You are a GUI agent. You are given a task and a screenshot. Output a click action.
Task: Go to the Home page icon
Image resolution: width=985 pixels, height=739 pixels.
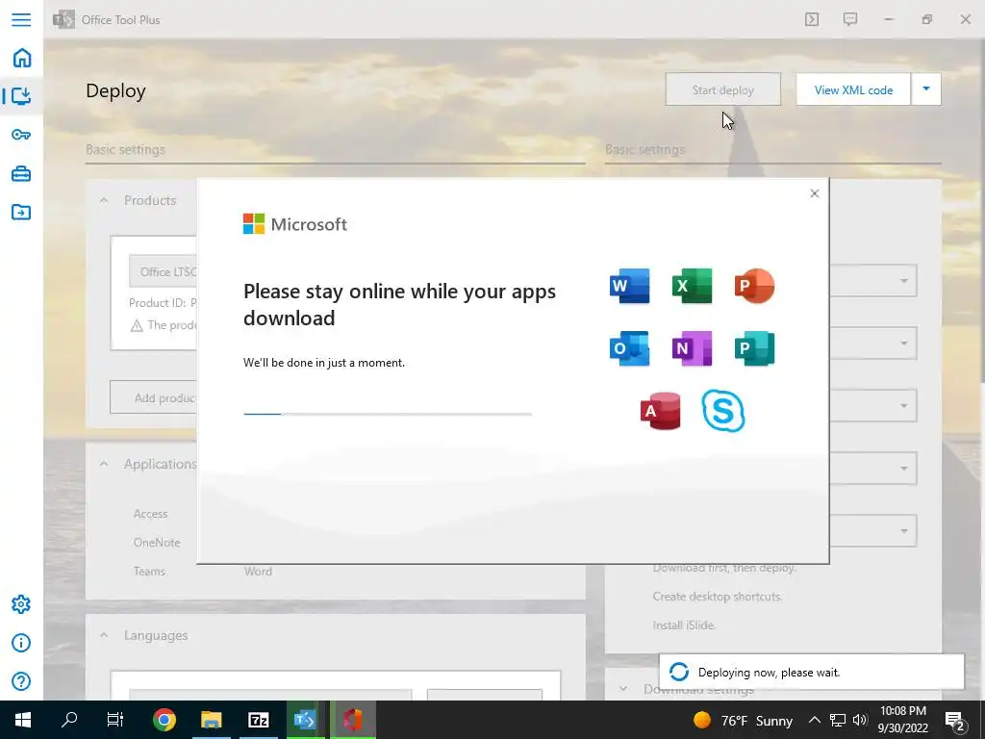tap(21, 58)
